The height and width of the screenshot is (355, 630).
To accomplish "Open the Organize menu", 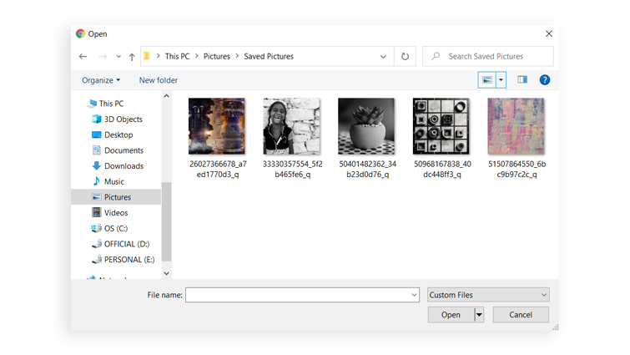I will pyautogui.click(x=101, y=80).
